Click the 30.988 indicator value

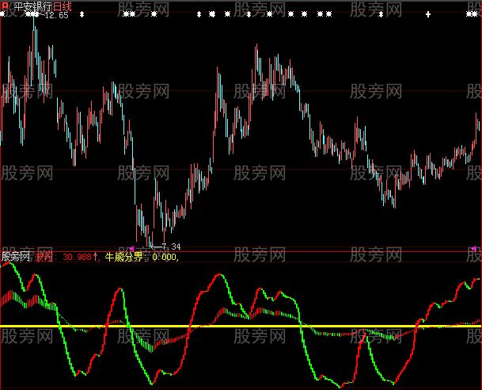pos(78,257)
